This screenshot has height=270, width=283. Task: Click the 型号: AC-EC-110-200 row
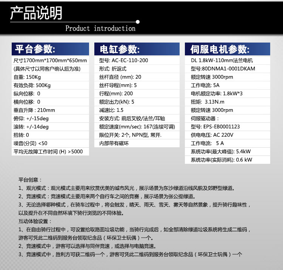[x=123, y=61]
